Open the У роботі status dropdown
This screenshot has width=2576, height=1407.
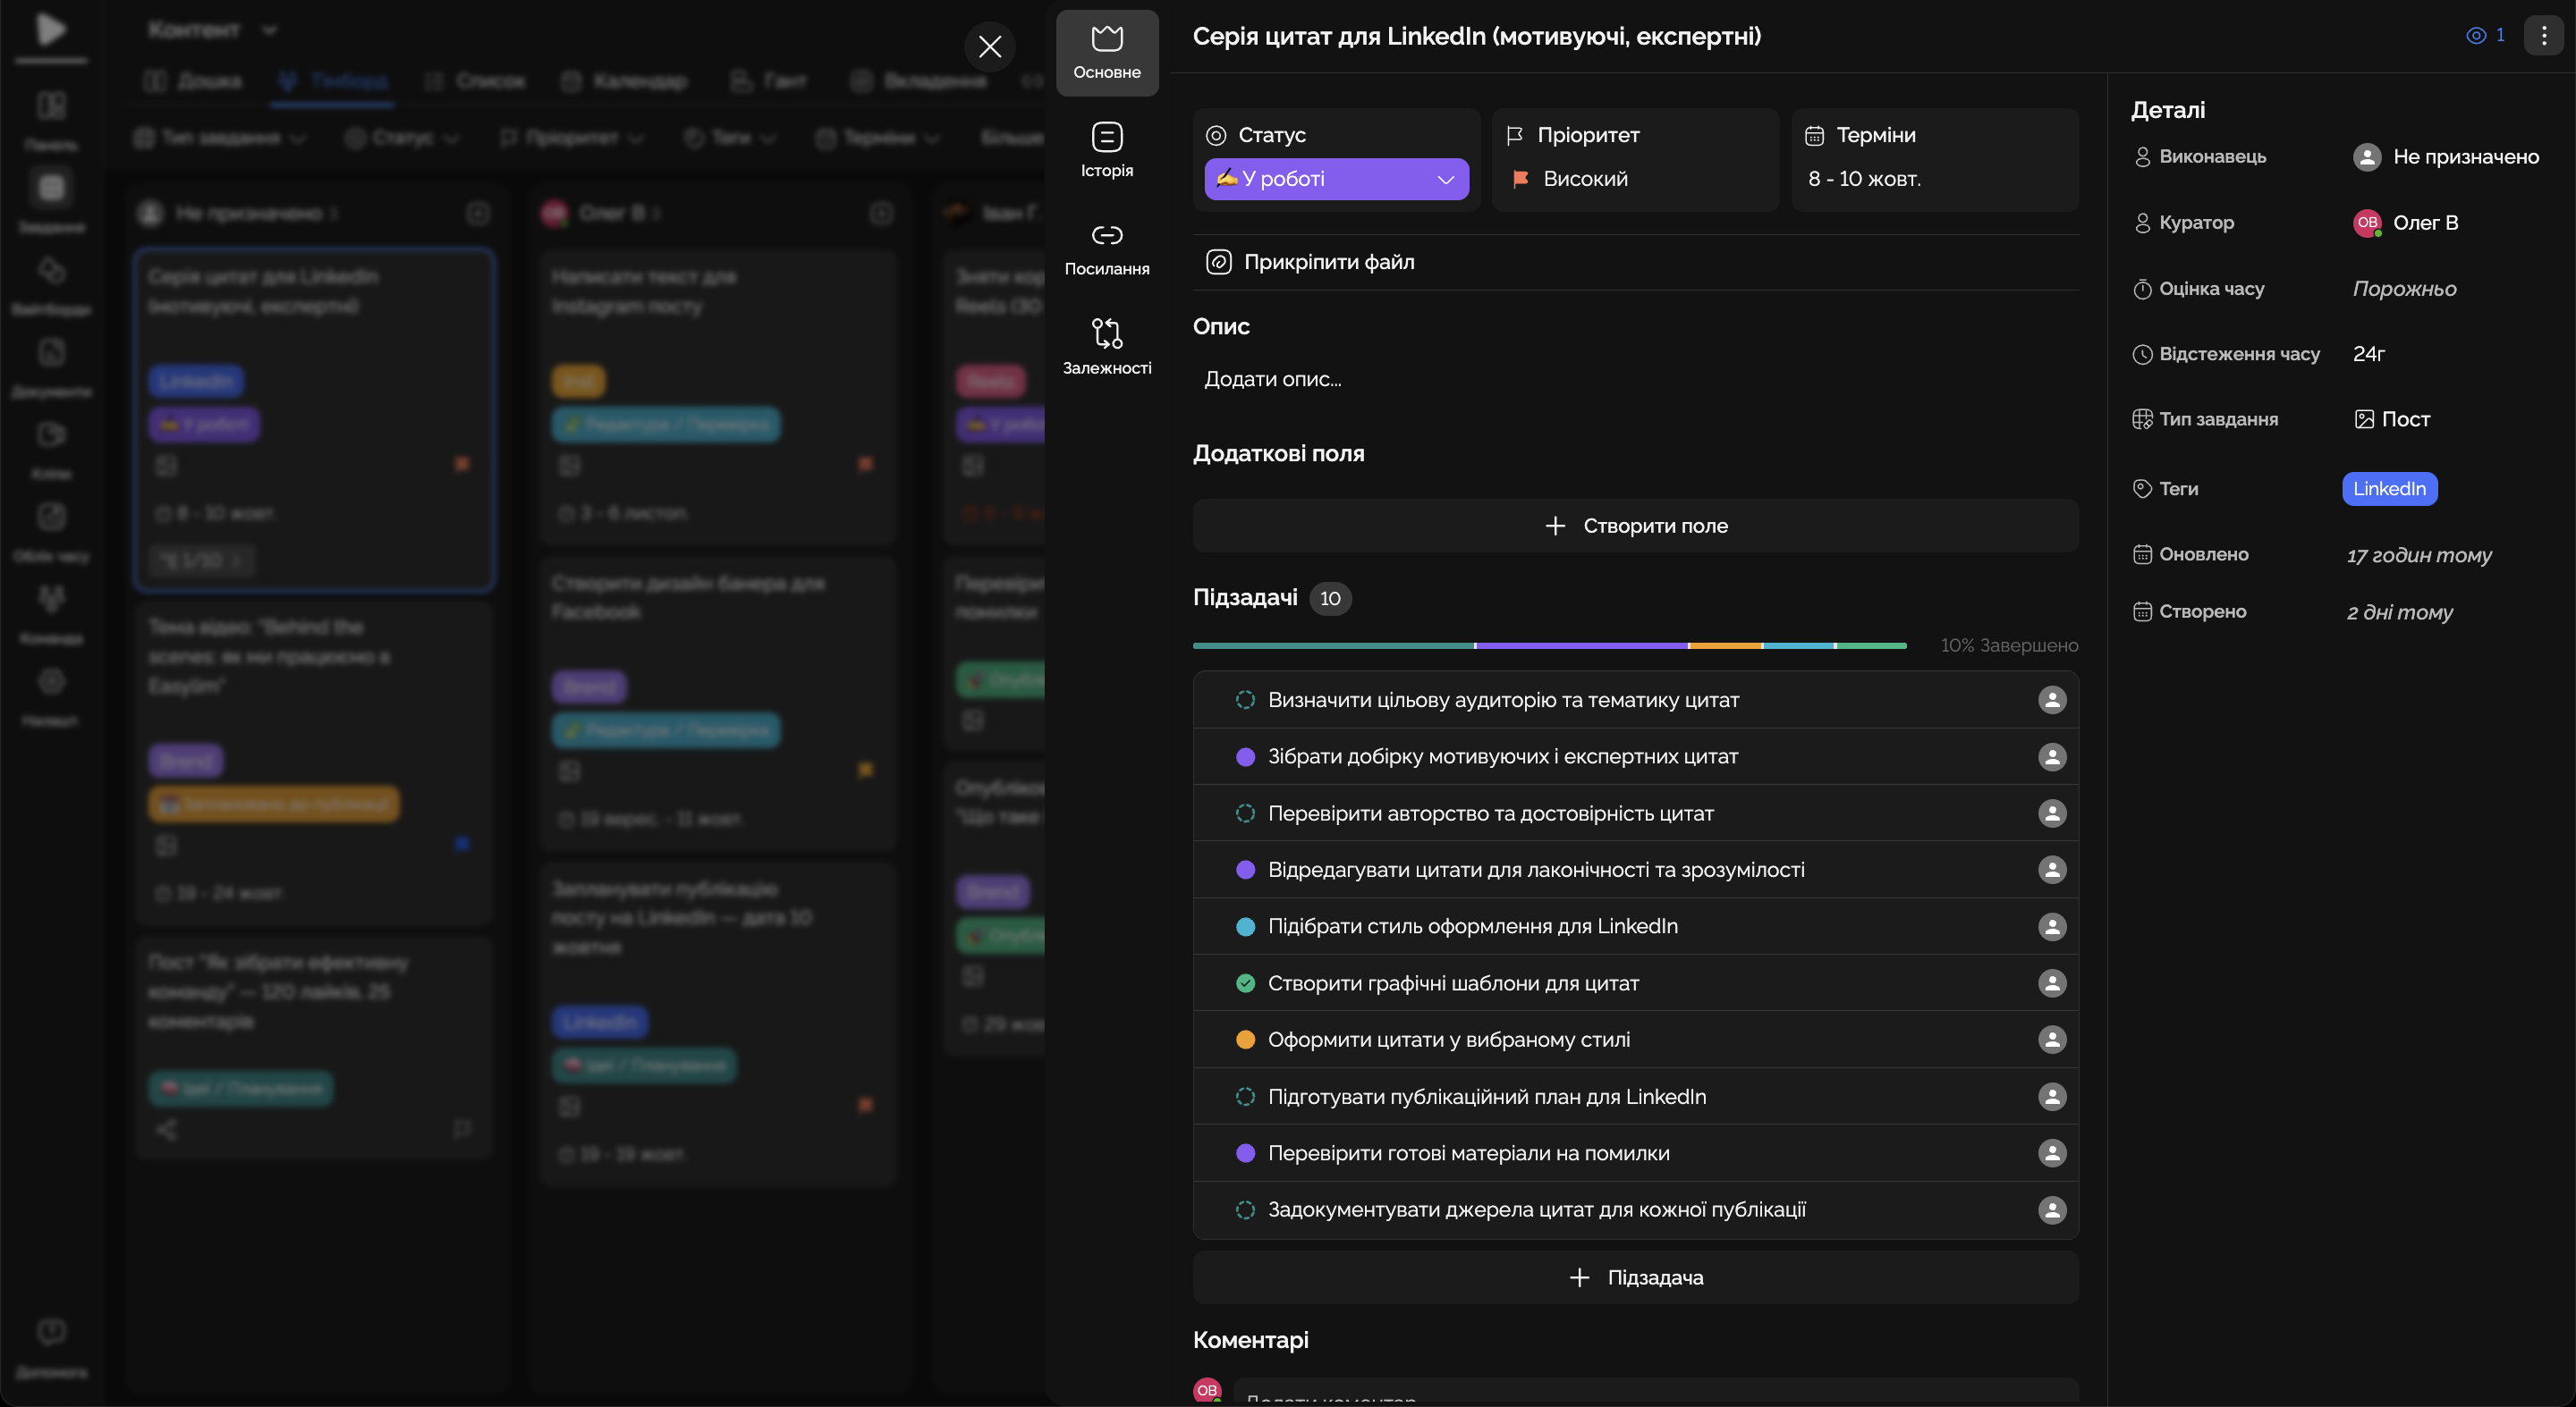[1336, 179]
